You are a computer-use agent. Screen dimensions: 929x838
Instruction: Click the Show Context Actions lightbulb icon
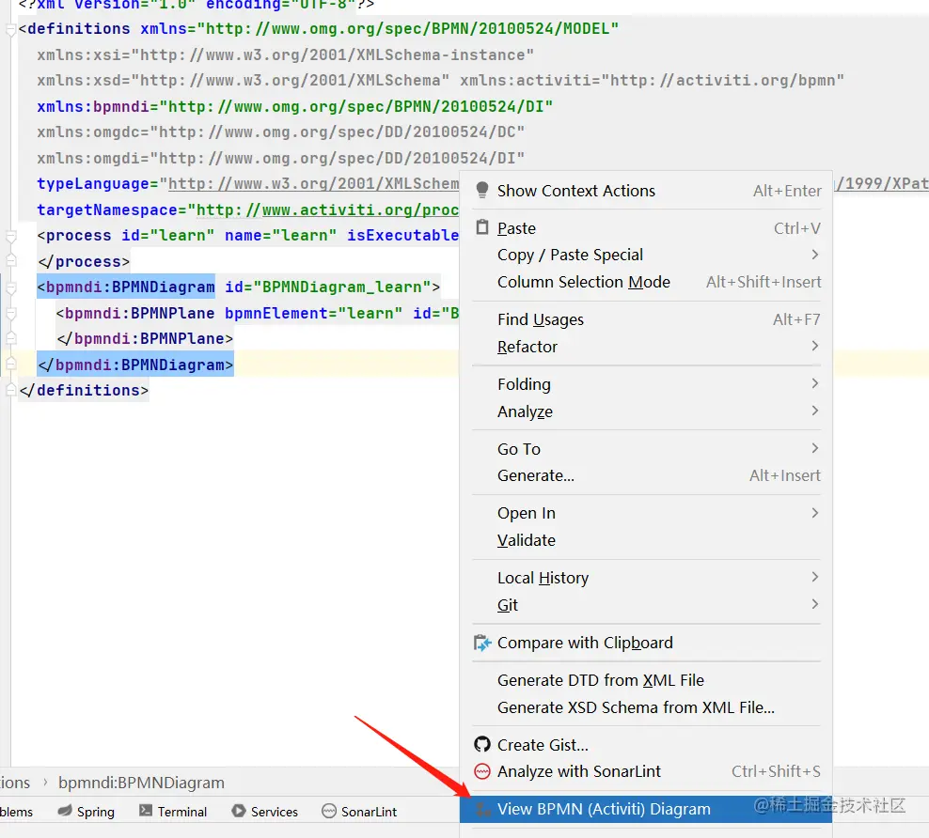pyautogui.click(x=482, y=190)
